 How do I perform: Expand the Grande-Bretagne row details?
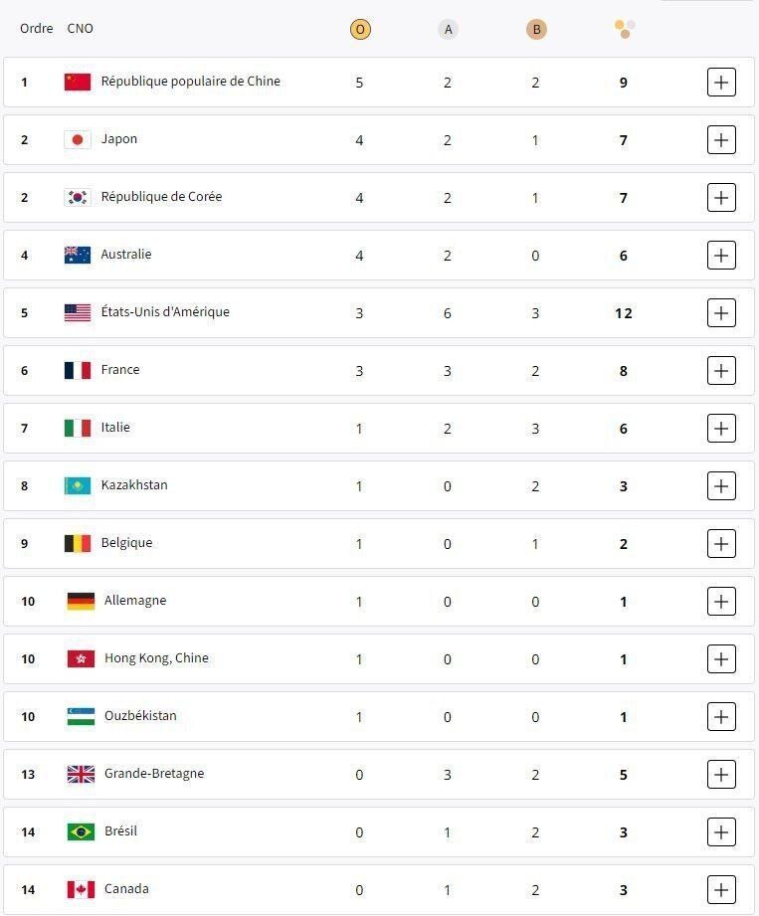point(721,774)
